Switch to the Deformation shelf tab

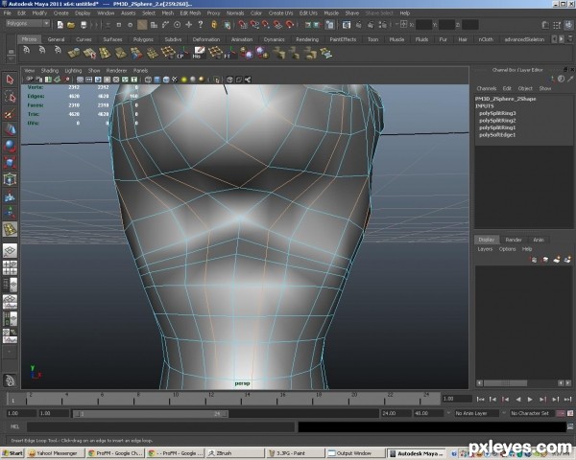coord(206,39)
